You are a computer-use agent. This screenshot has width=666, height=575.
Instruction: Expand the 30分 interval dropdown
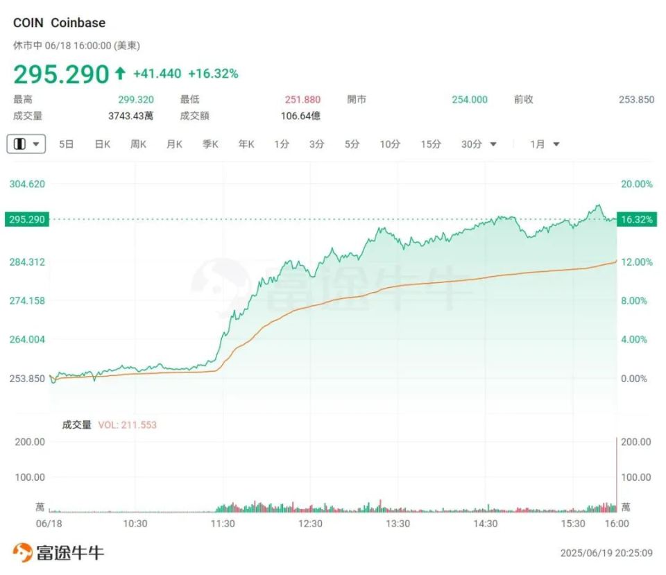479,144
